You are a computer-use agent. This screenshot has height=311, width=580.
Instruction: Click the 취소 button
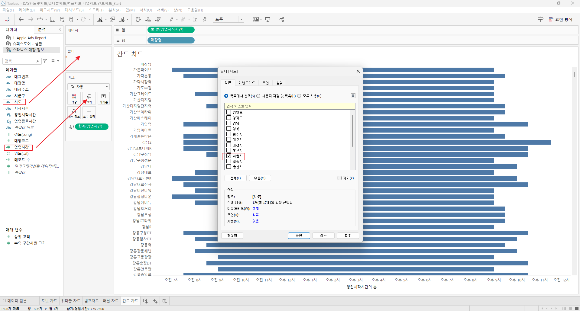click(x=323, y=236)
